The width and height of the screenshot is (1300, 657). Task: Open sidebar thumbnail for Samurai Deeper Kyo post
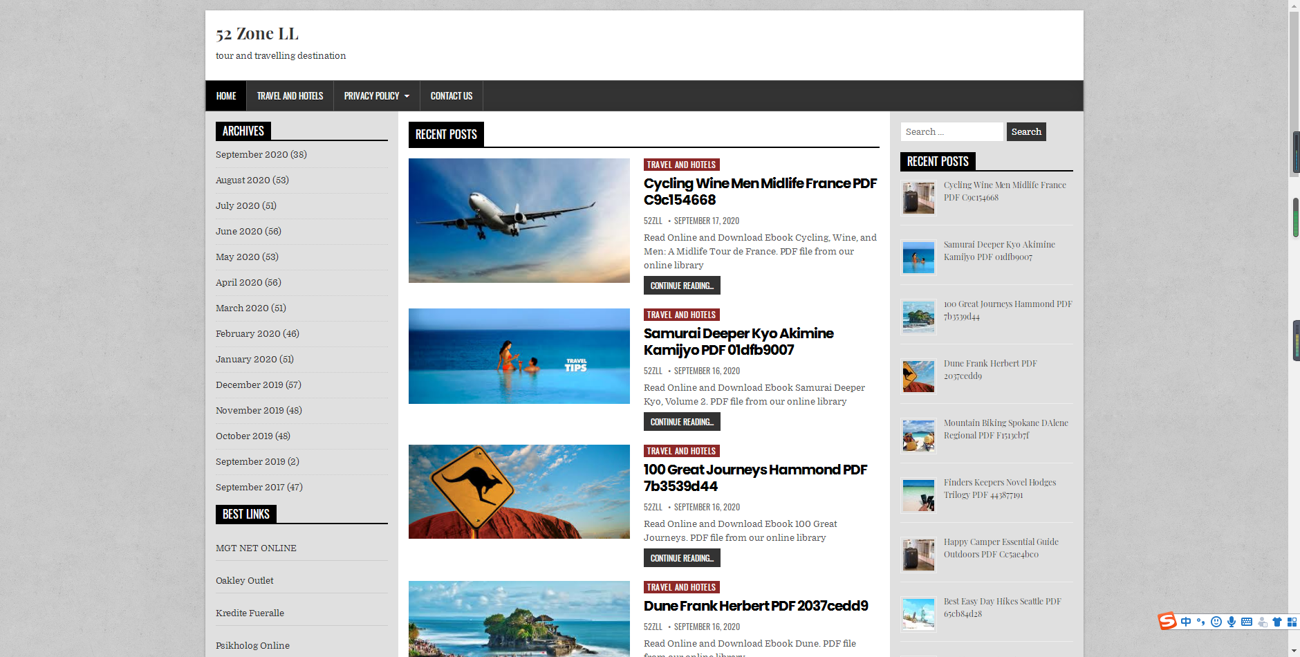[x=918, y=257]
